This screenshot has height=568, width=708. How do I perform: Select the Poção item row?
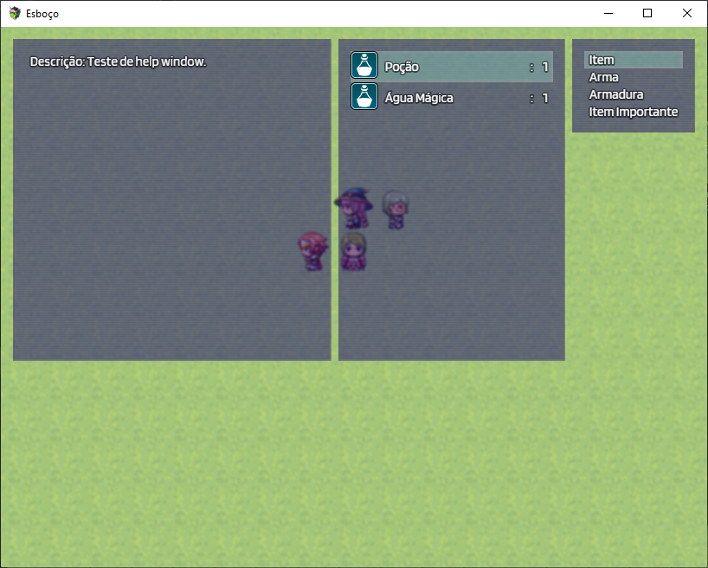[452, 67]
